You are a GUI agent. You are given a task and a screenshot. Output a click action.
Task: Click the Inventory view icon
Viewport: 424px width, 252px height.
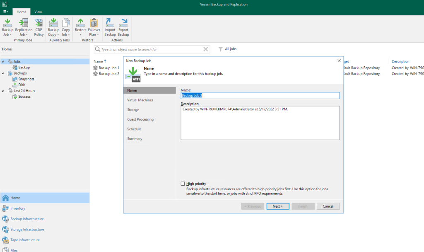pyautogui.click(x=5, y=208)
